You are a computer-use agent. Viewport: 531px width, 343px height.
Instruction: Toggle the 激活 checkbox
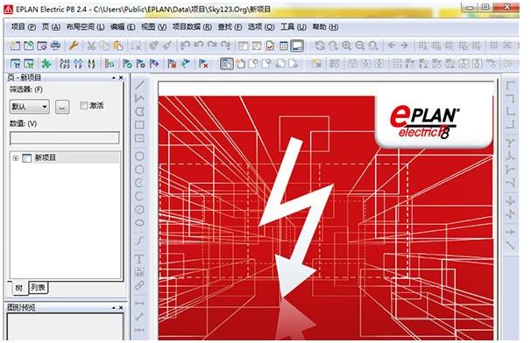click(83, 106)
